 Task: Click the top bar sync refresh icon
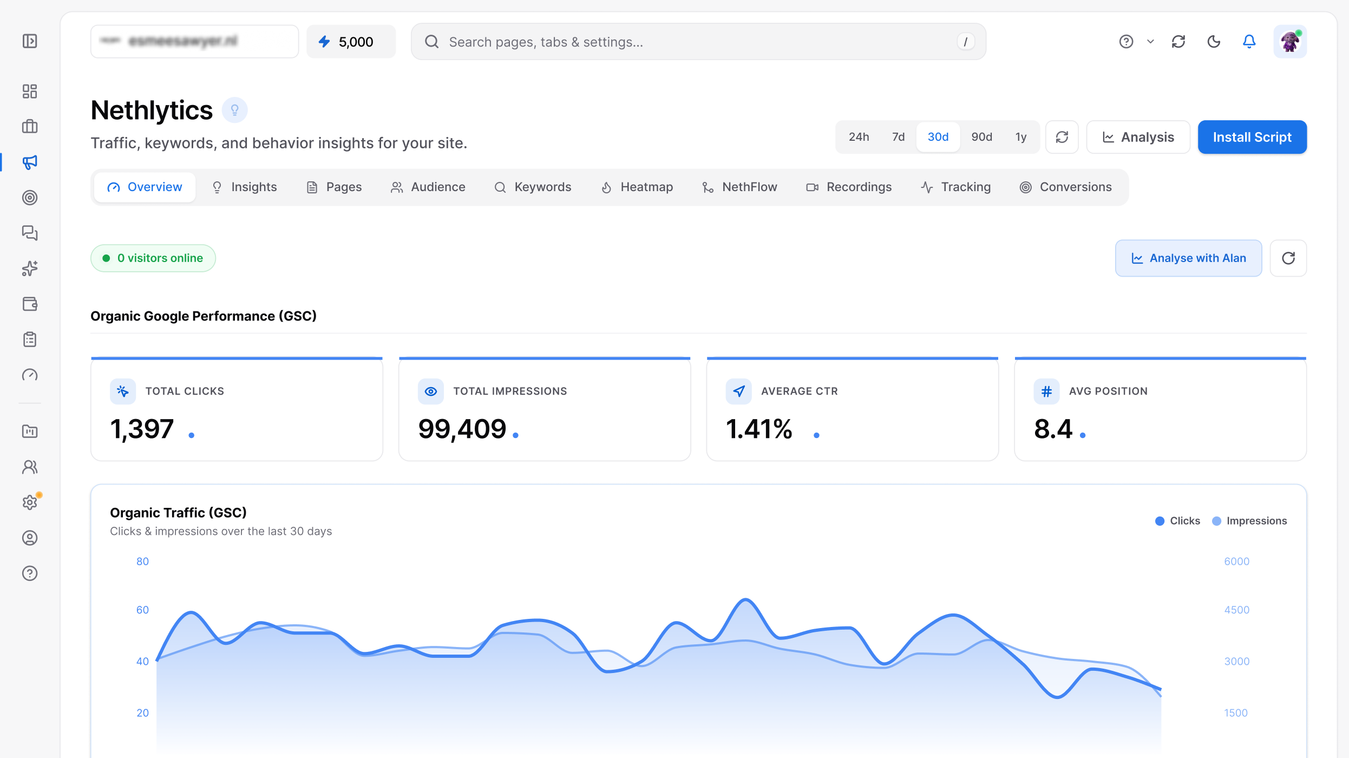pyautogui.click(x=1178, y=42)
